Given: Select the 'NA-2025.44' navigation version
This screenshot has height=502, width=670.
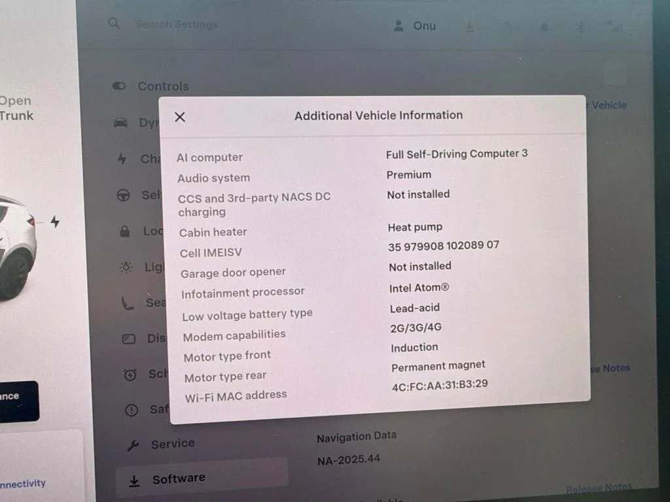Looking at the screenshot, I should point(349,460).
